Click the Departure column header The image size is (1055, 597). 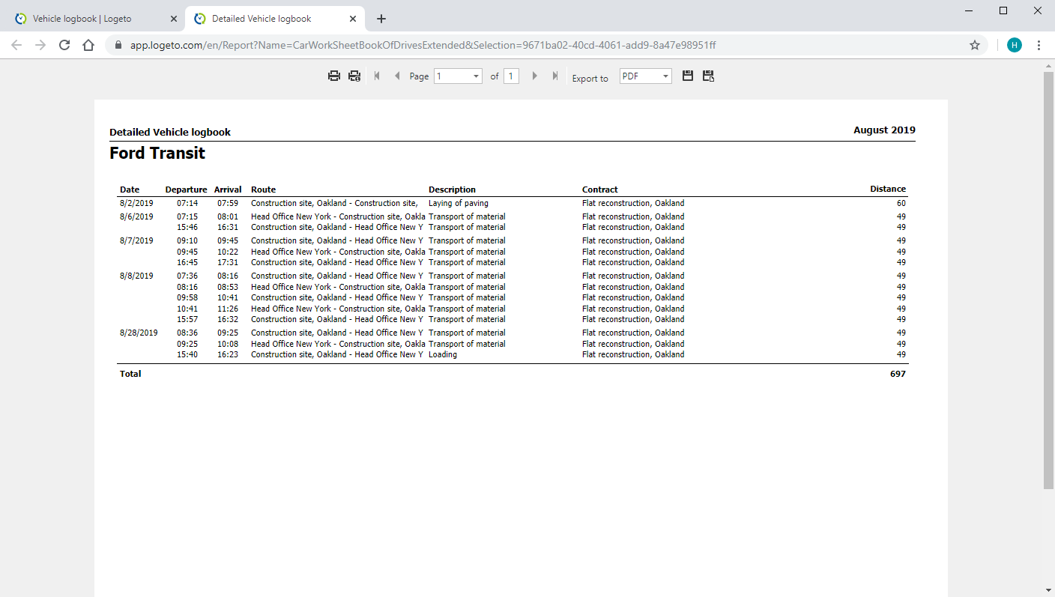point(186,190)
